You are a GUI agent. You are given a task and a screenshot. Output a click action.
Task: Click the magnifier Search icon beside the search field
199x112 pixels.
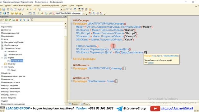point(39,9)
